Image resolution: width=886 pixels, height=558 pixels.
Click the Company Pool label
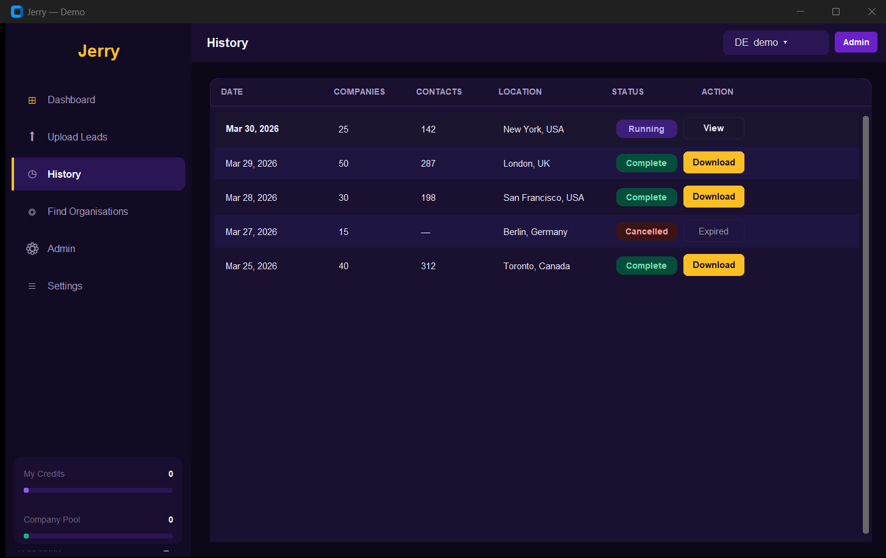[x=52, y=520]
